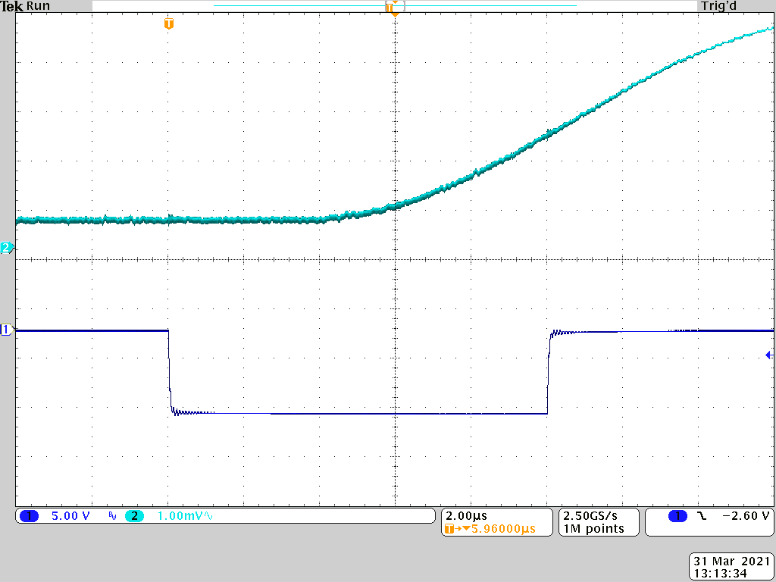776x582 pixels.
Task: Click the 2.00µs time base readout
Action: [x=466, y=515]
